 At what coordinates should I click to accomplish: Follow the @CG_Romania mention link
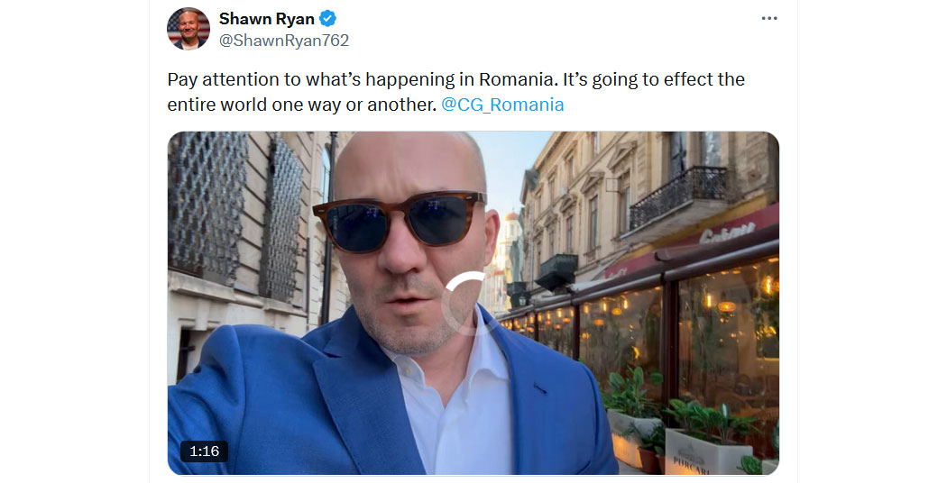[502, 105]
